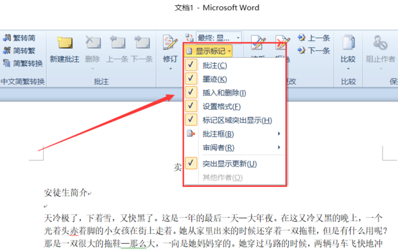Click the 删除 comment icon
The height and width of the screenshot is (250, 398).
coord(92,42)
